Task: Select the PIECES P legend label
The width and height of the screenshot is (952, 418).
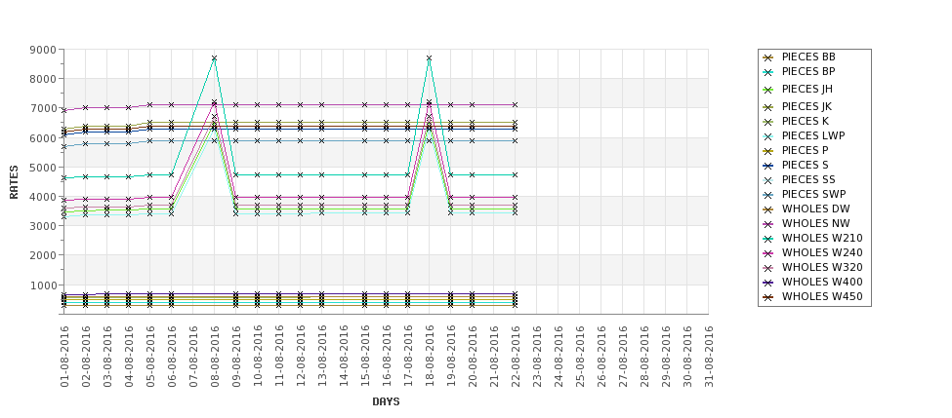Action: click(x=806, y=150)
